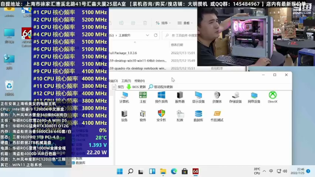
Task: Click the rename icon in File Explorer toolbar
Action: [x=121, y=23]
